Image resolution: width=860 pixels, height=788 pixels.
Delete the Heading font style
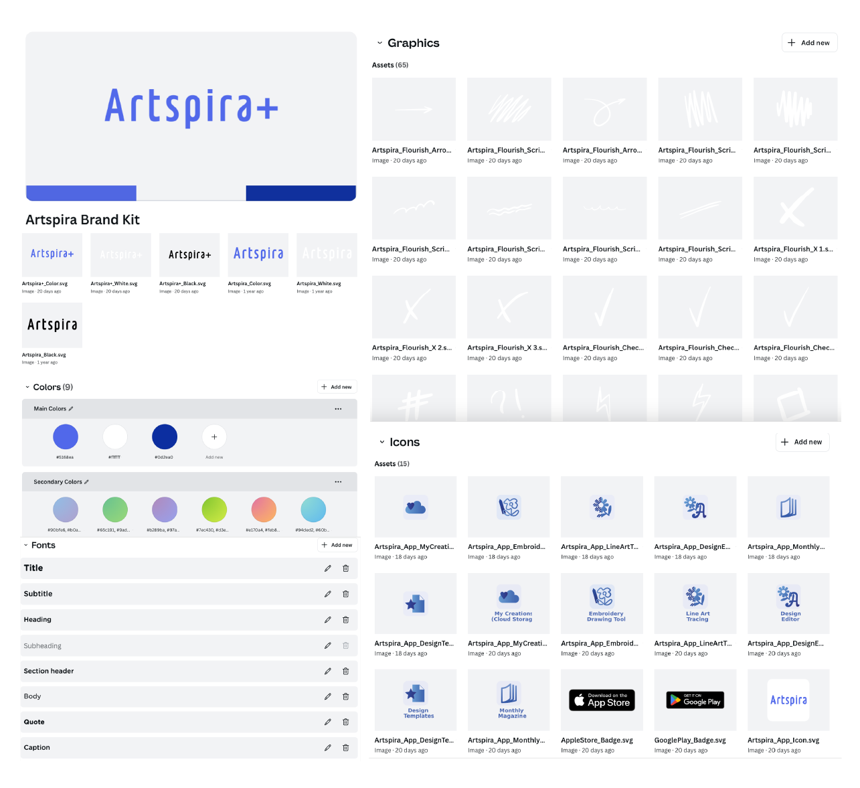point(345,620)
